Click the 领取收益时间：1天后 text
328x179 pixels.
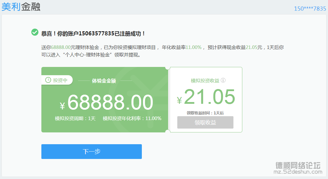coord(205,113)
